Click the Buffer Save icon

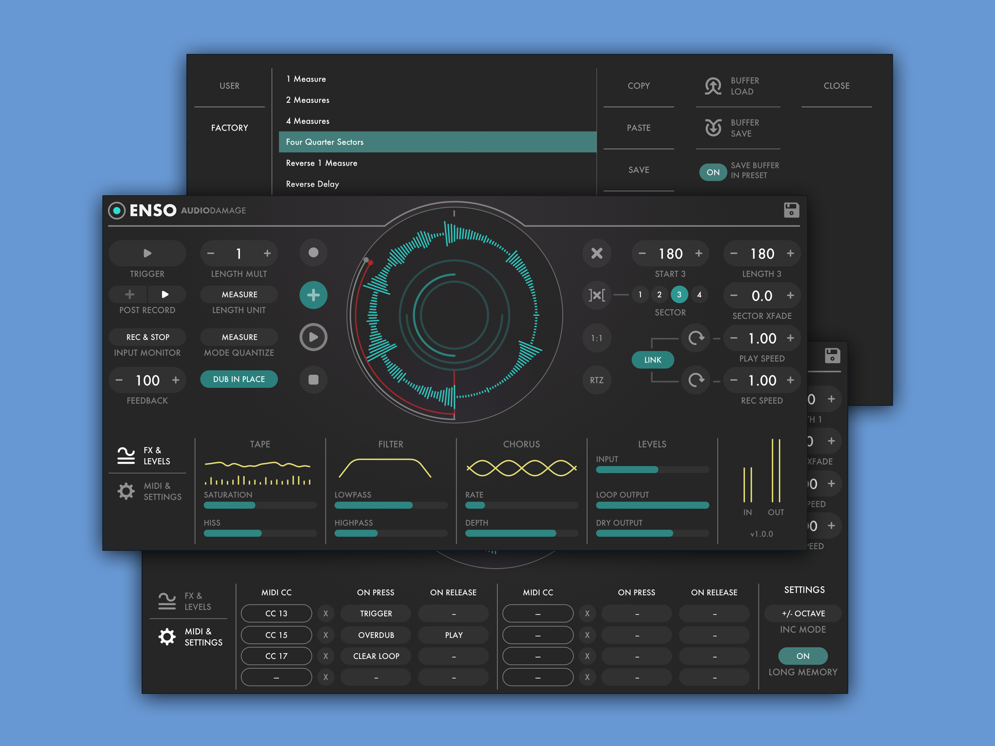point(713,128)
